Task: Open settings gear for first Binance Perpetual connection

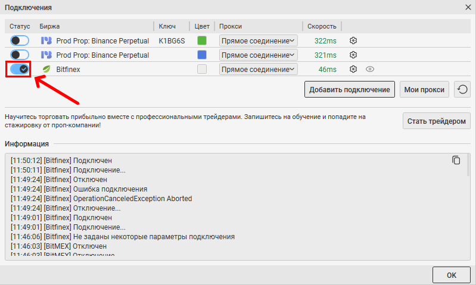Action: pos(353,40)
